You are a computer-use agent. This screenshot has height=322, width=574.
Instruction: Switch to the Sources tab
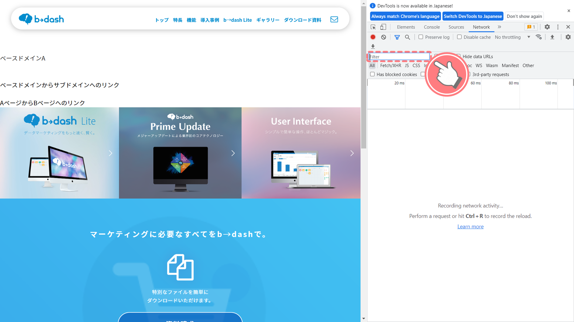(x=456, y=27)
